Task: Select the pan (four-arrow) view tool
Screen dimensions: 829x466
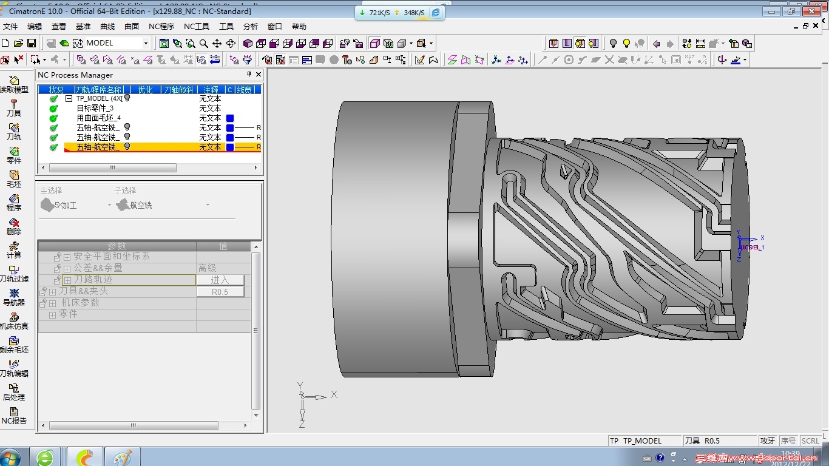Action: 217,43
